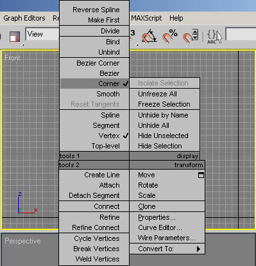Open Move transform settings box icon
Viewport: 256px width, 266px height.
click(201, 175)
